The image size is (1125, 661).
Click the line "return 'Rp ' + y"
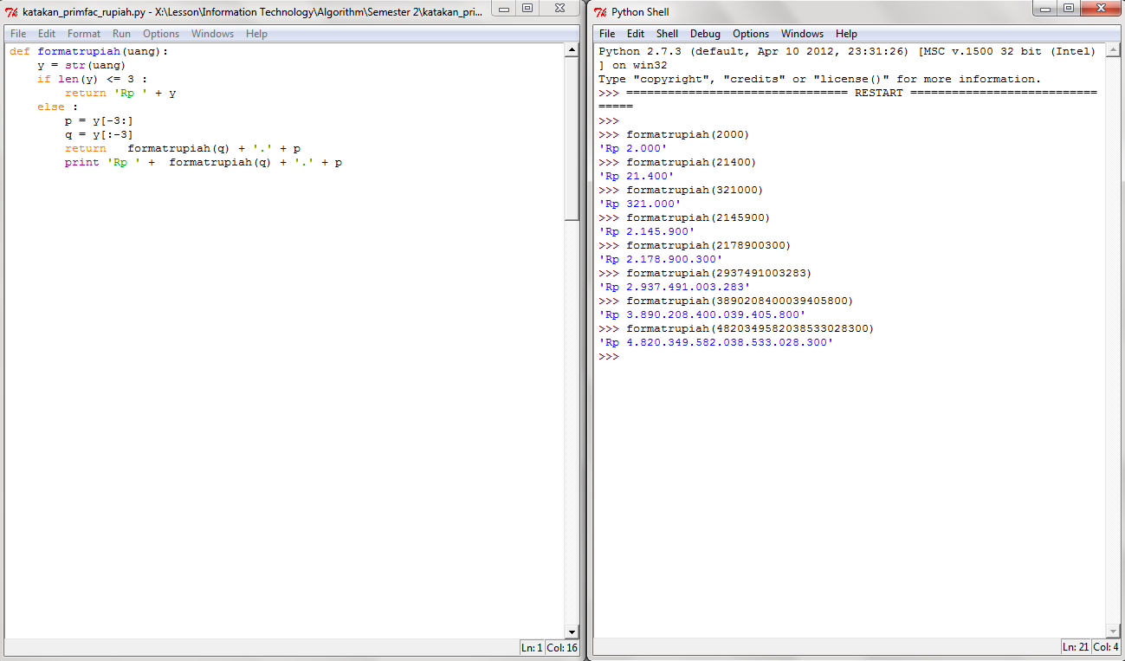click(120, 93)
